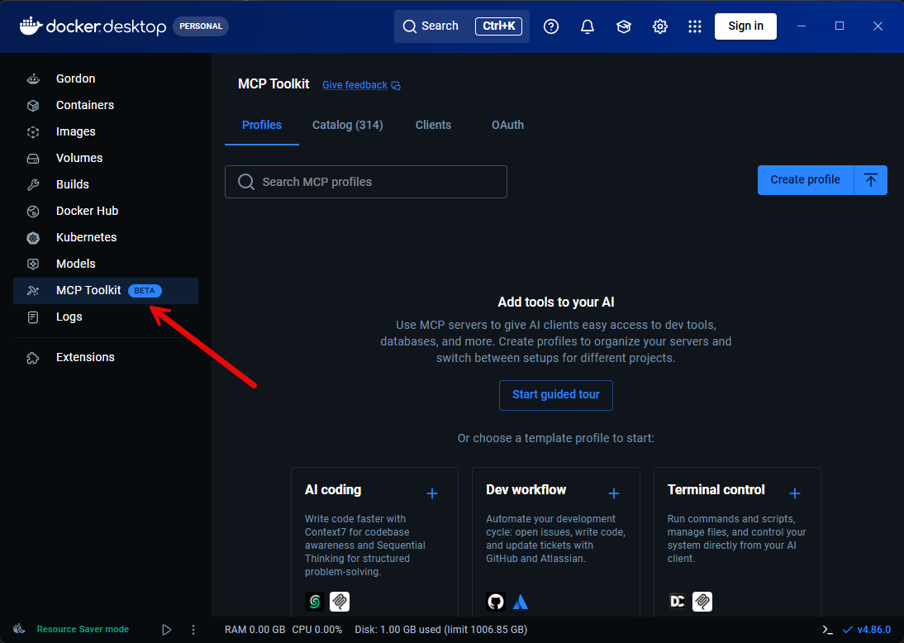The image size is (904, 643).
Task: Switch to the Clients tab
Action: coord(434,125)
